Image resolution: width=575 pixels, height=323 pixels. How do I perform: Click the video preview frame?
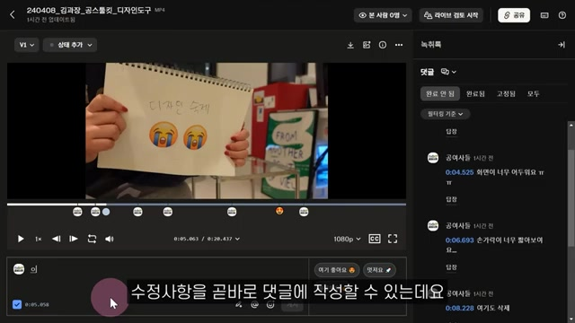point(207,131)
